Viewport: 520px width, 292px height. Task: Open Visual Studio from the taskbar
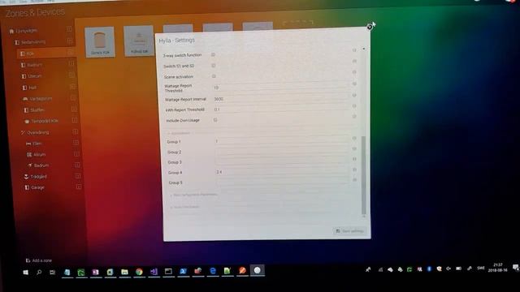coord(154,272)
